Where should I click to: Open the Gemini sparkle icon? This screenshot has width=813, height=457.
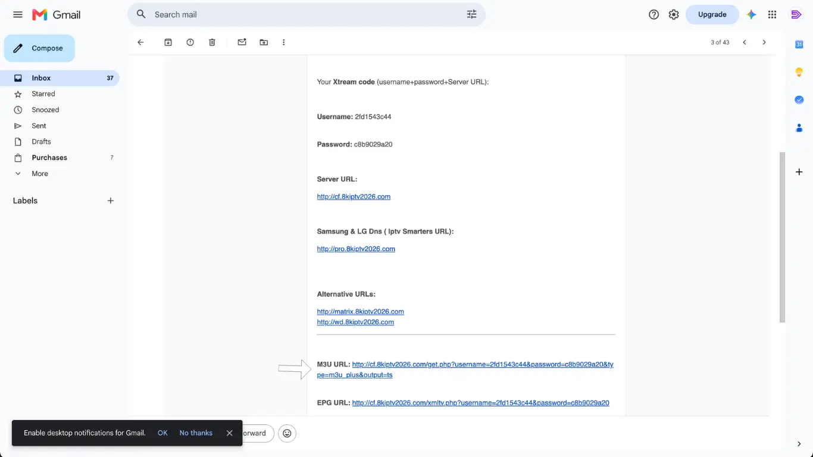(x=752, y=14)
